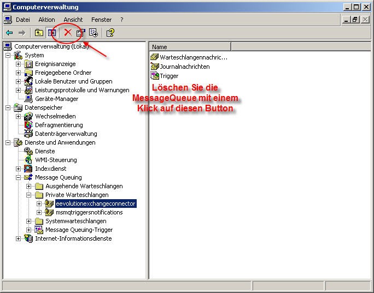
Task: Expand the Systemwarteschlangen folder
Action: pyautogui.click(x=28, y=221)
